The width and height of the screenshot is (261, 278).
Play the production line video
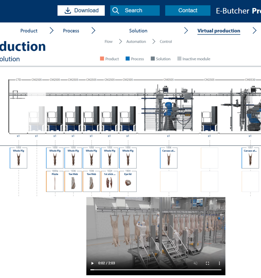pos(92,263)
